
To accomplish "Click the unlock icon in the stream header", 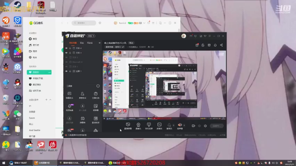I will click(x=203, y=45).
